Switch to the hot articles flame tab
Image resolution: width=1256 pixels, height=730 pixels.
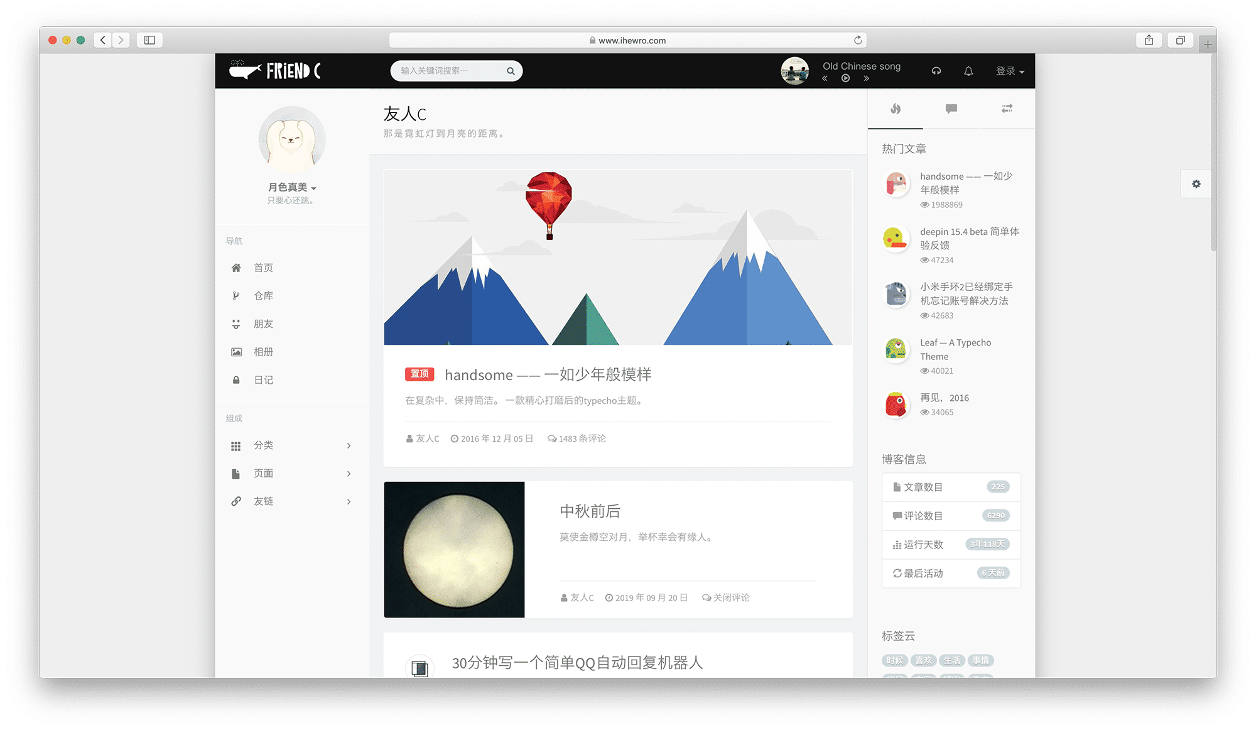896,109
